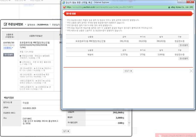Click the 창닫기 button in receipt popup
Image resolution: width=196 pixels, height=137 pixels.
(128, 71)
